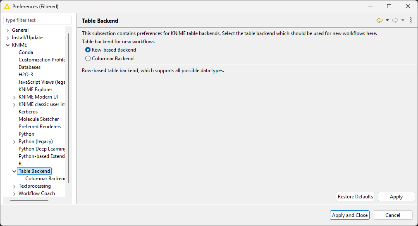Image resolution: width=418 pixels, height=226 pixels.
Task: Click the back navigation arrow icon
Action: pyautogui.click(x=380, y=20)
